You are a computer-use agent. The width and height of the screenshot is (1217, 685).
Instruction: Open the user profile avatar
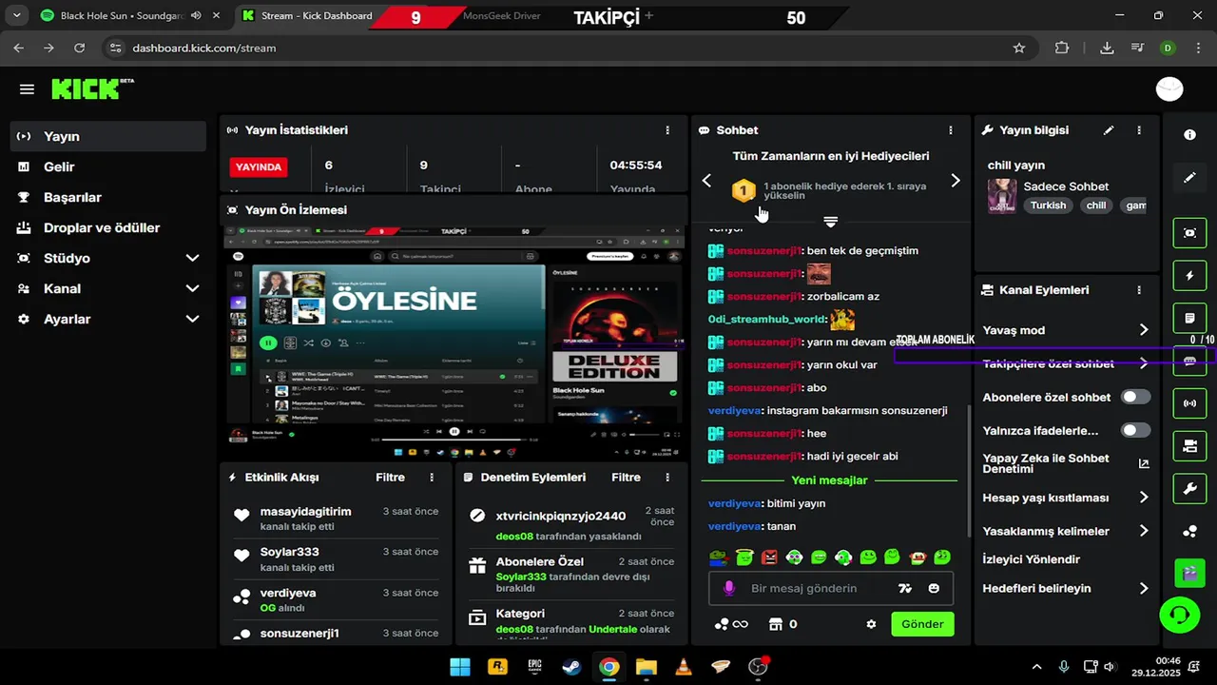click(1169, 89)
